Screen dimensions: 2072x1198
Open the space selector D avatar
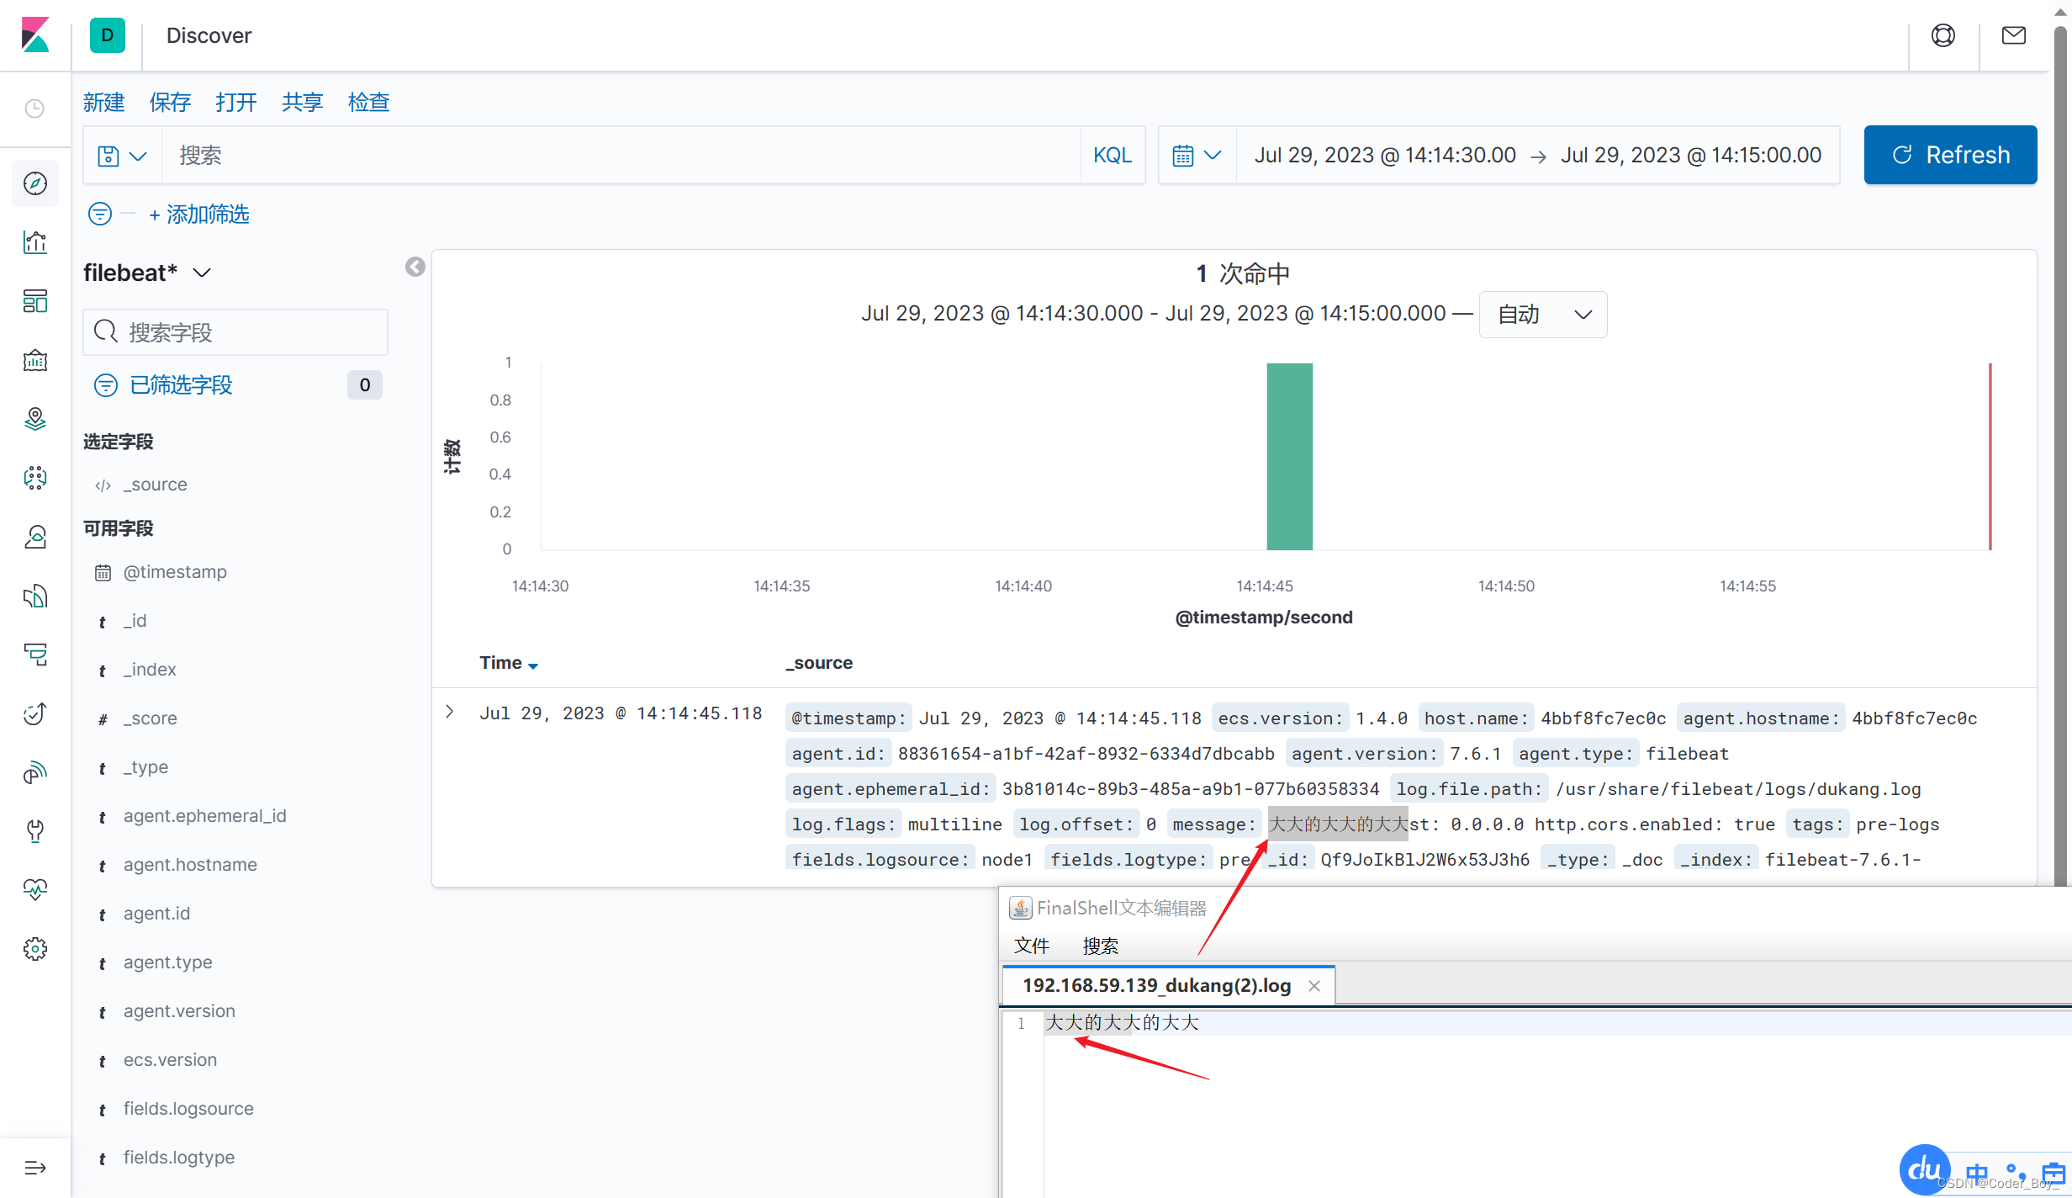pos(108,35)
